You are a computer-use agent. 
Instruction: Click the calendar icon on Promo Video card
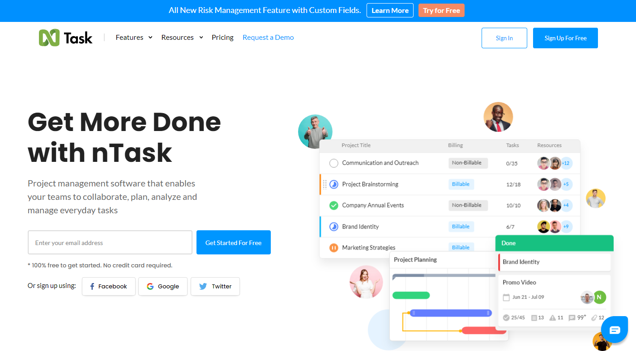pyautogui.click(x=506, y=297)
